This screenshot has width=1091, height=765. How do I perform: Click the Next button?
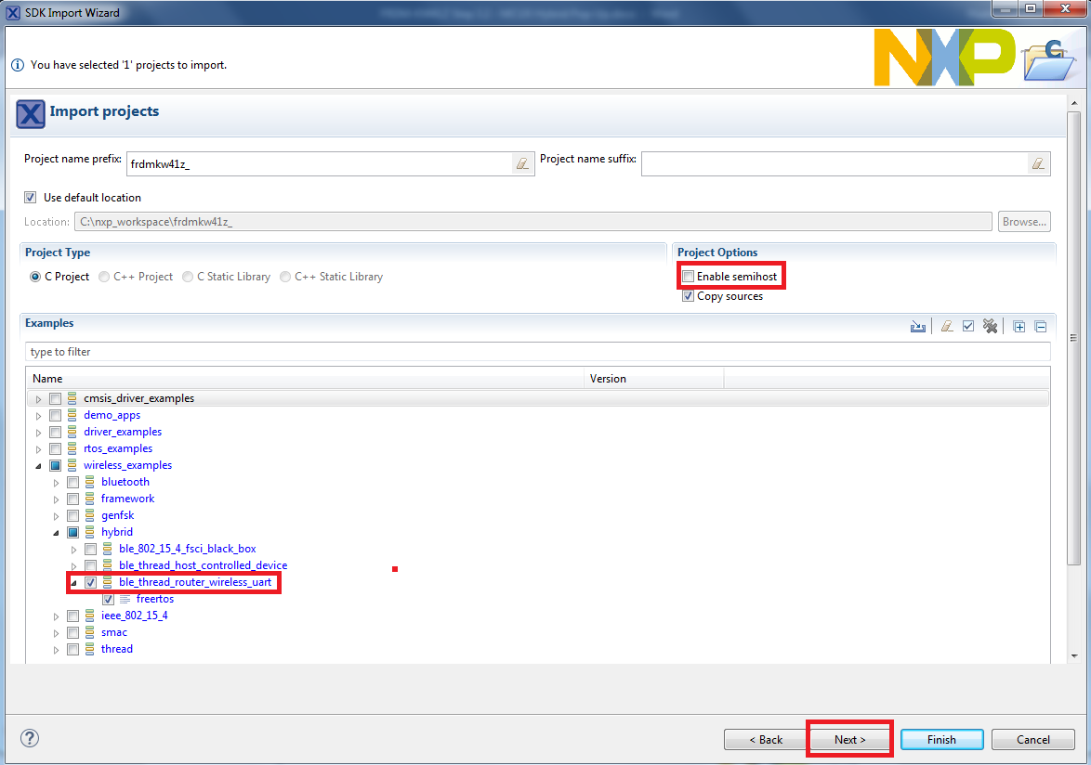[849, 740]
